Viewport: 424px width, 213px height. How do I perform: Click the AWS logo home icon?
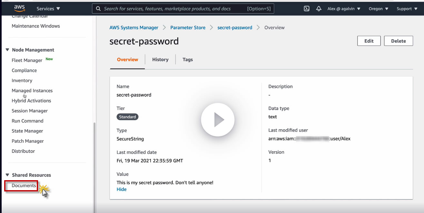pos(20,8)
